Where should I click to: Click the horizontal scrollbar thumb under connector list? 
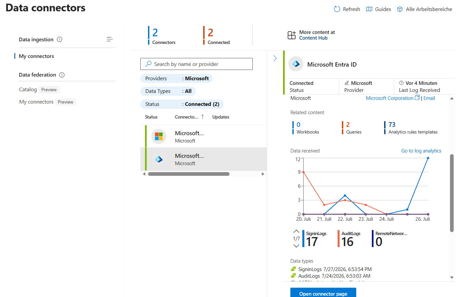coord(189,174)
